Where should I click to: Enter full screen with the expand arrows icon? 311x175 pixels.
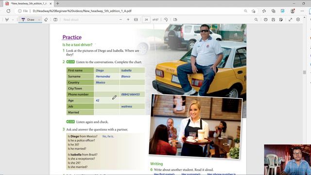pyautogui.click(x=291, y=19)
